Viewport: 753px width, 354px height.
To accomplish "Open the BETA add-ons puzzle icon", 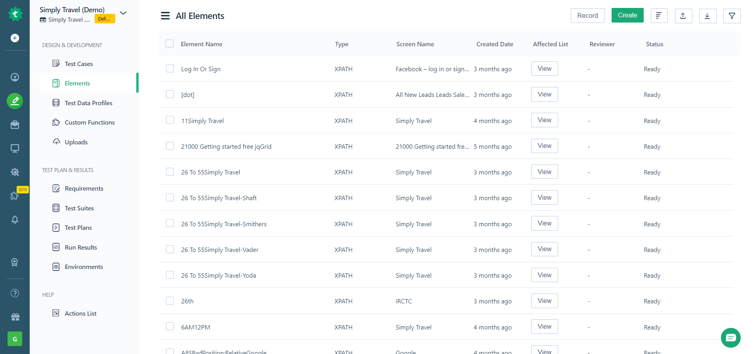I will (15, 196).
